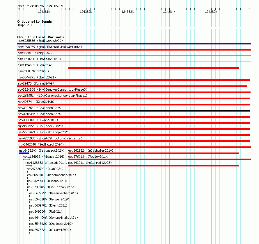This screenshot has width=259, height=244.
Task: Click nsv3325738 (Audano2019) label
Action: pos(47,181)
